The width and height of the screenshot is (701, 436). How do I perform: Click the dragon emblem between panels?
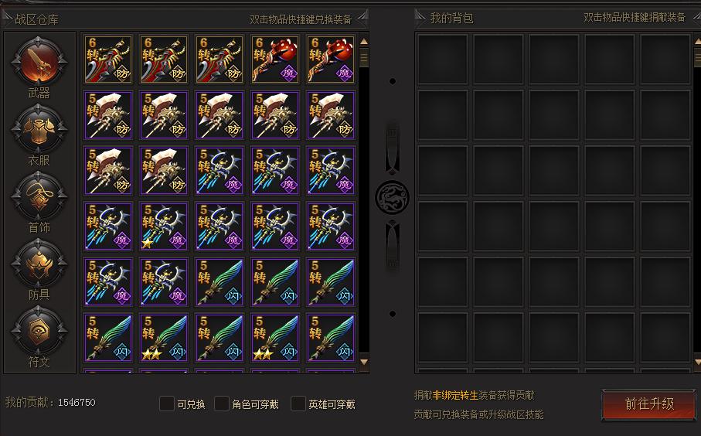click(x=392, y=197)
